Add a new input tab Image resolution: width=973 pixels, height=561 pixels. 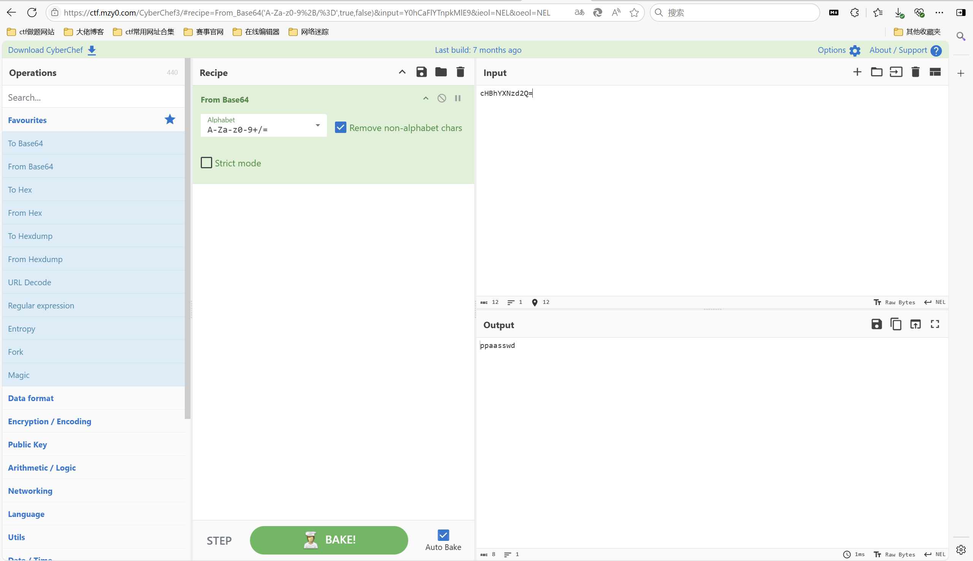click(857, 72)
